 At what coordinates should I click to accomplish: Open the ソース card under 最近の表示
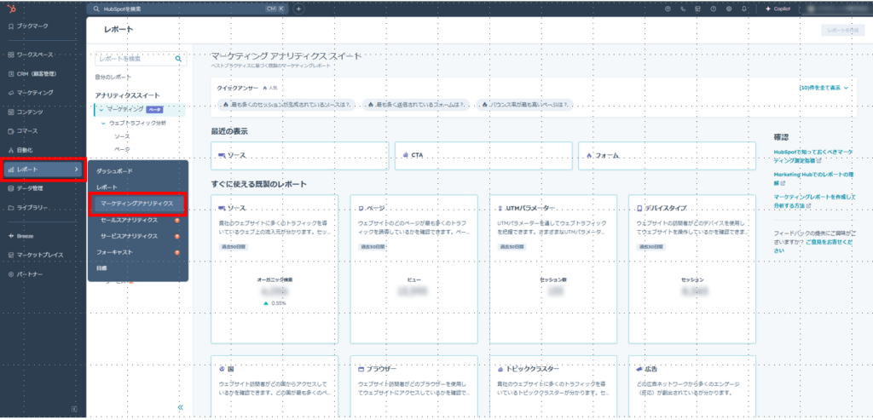pyautogui.click(x=299, y=156)
